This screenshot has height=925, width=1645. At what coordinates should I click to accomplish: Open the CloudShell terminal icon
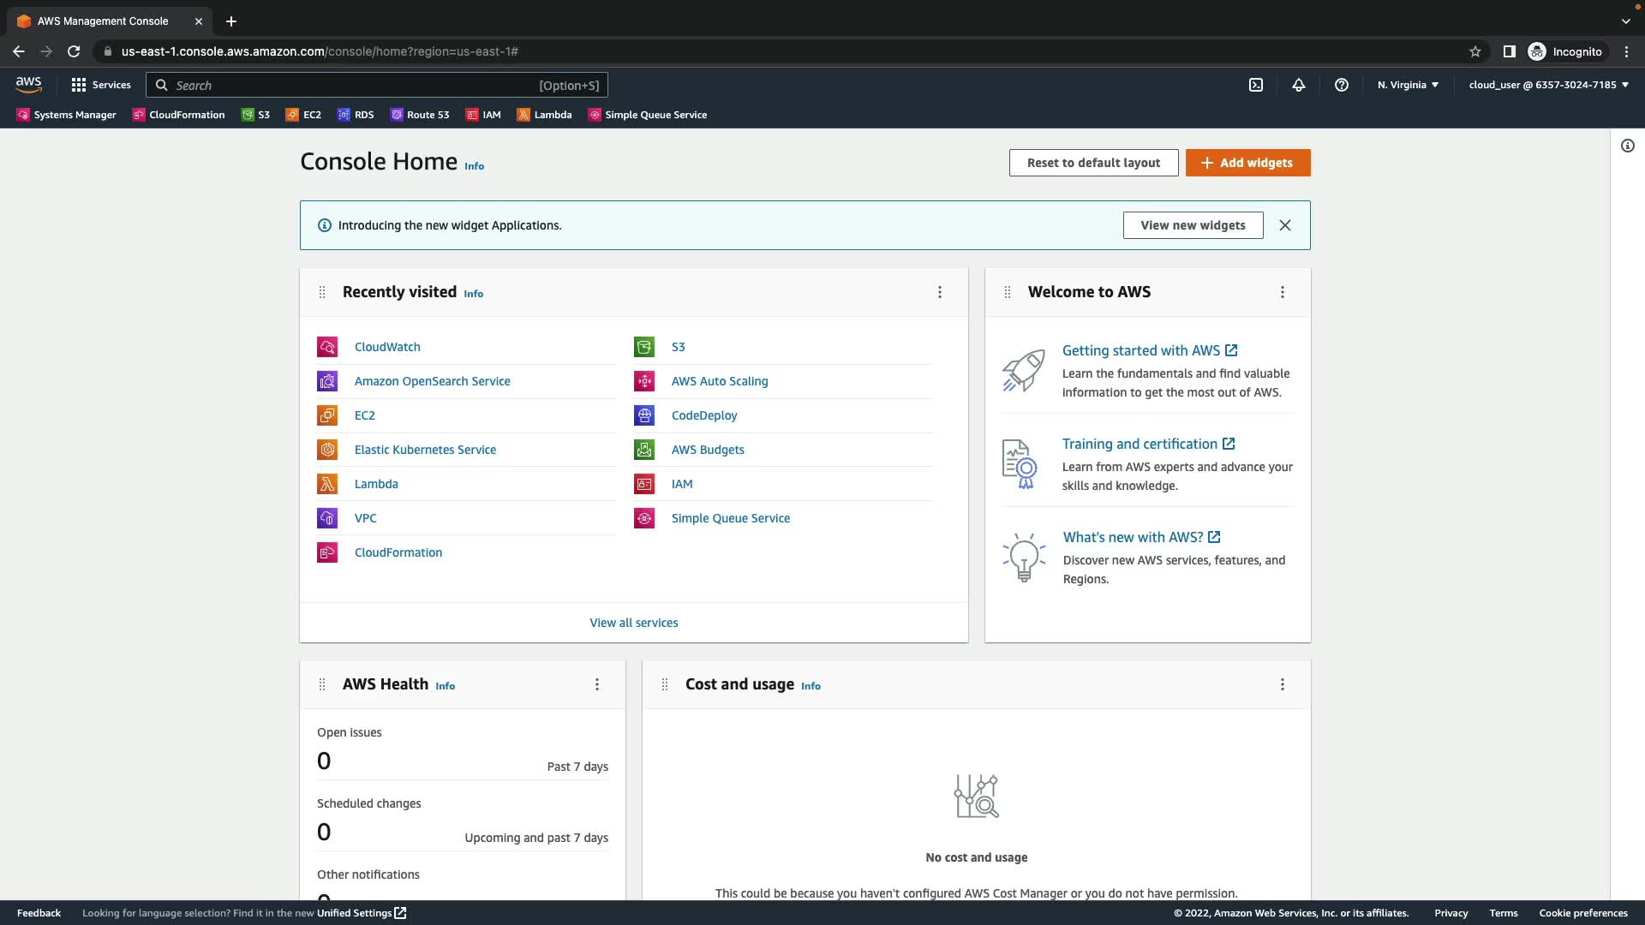(x=1256, y=85)
